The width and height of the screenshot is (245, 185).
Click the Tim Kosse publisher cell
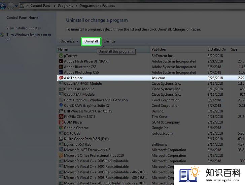point(160,117)
